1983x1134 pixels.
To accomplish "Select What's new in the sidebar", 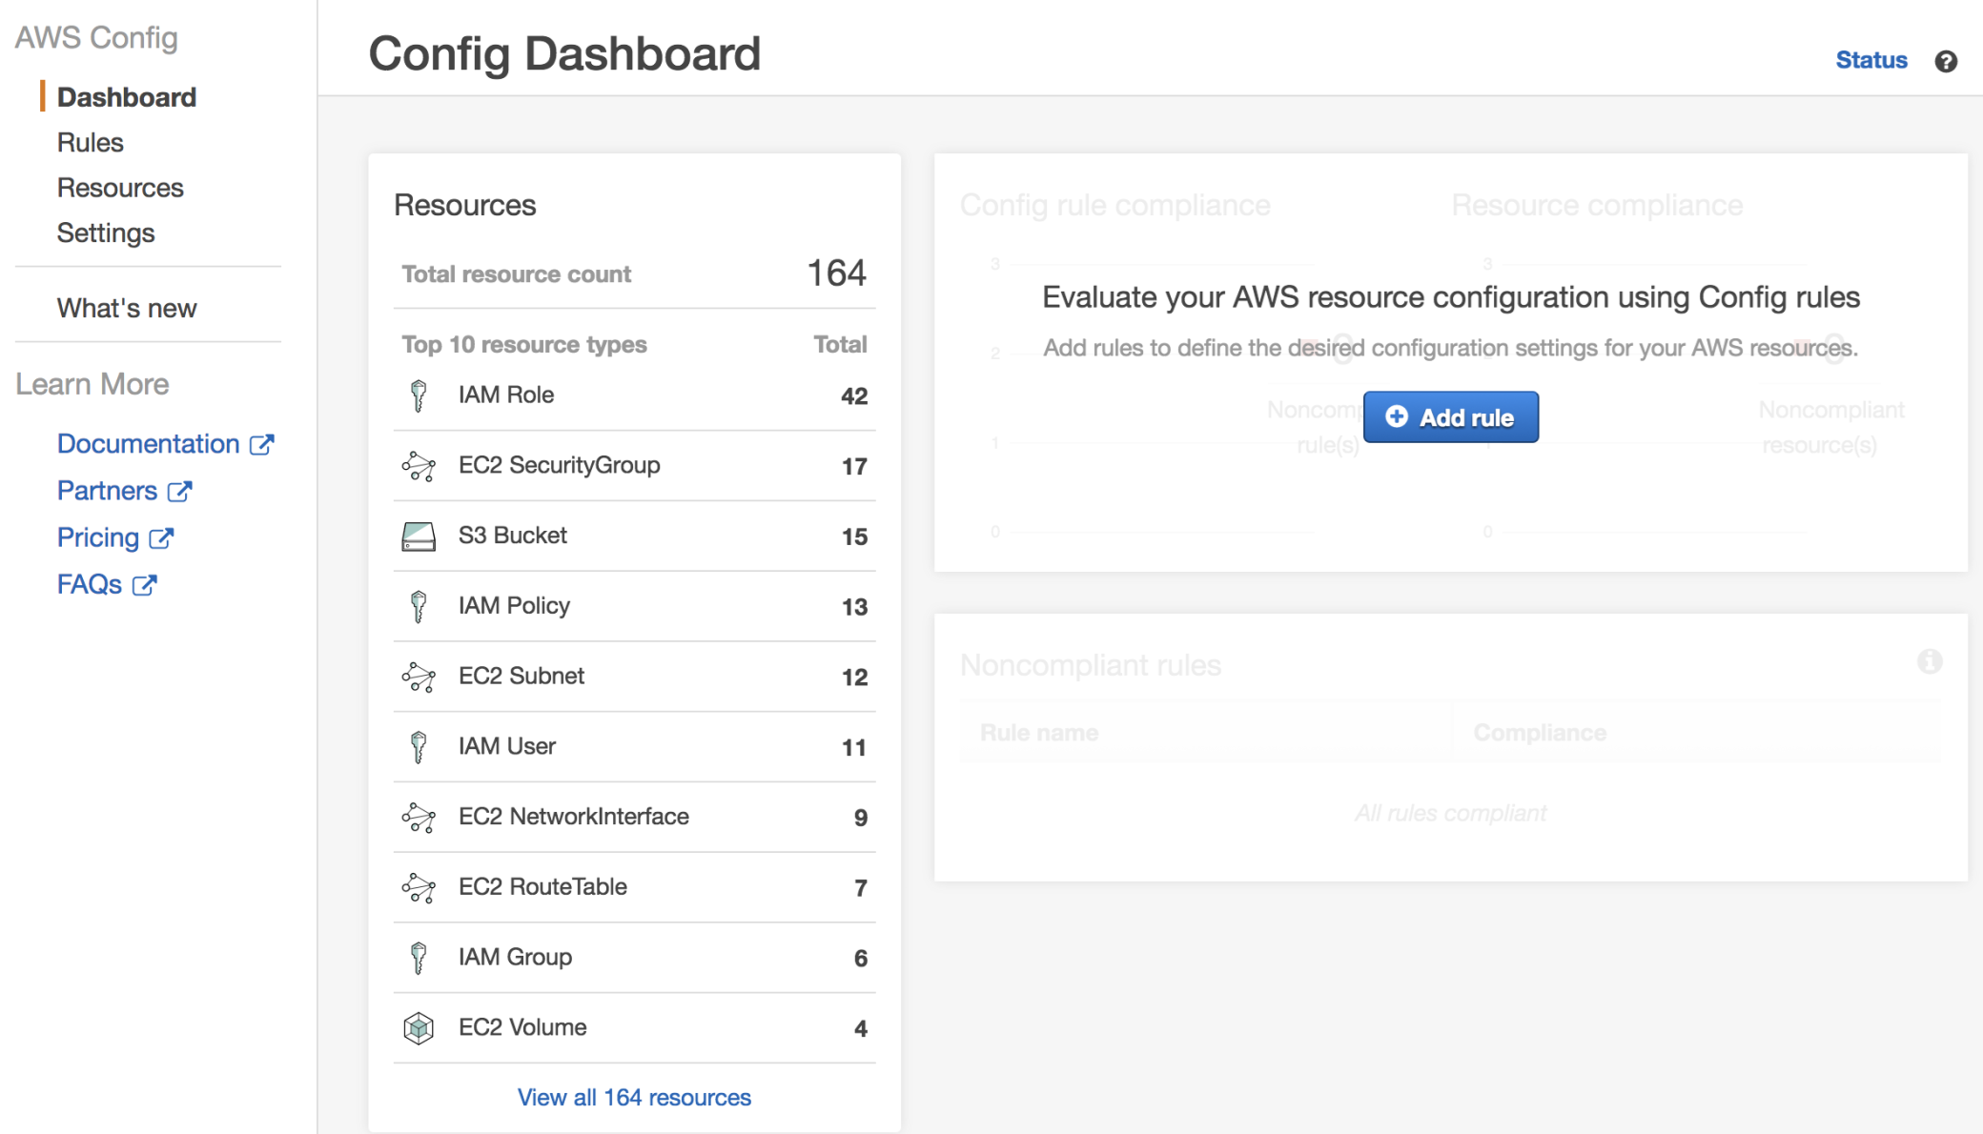I will 127,308.
